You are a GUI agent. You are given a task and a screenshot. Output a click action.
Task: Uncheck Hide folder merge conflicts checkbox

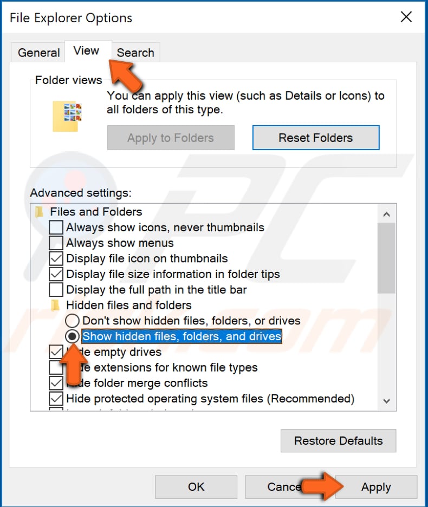coord(56,383)
